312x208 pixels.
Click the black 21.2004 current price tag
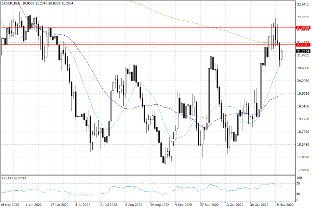tap(303, 51)
